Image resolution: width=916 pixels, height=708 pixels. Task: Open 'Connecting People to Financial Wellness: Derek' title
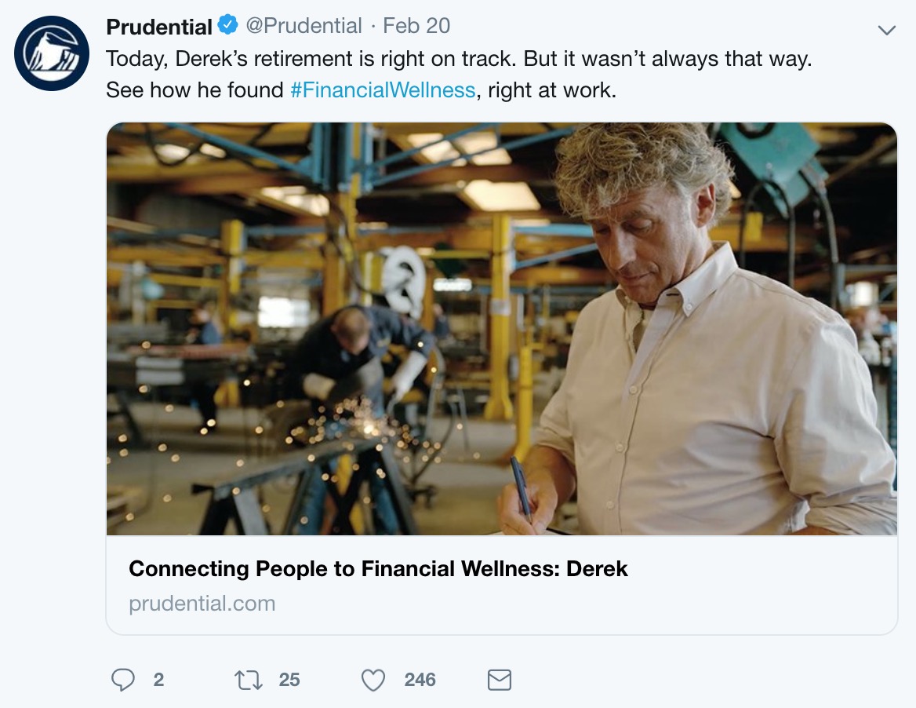tap(378, 569)
